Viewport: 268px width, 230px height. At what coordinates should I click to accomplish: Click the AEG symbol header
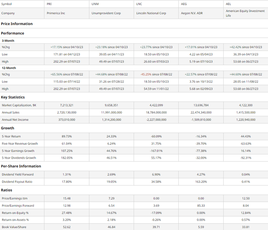coord(184,4)
